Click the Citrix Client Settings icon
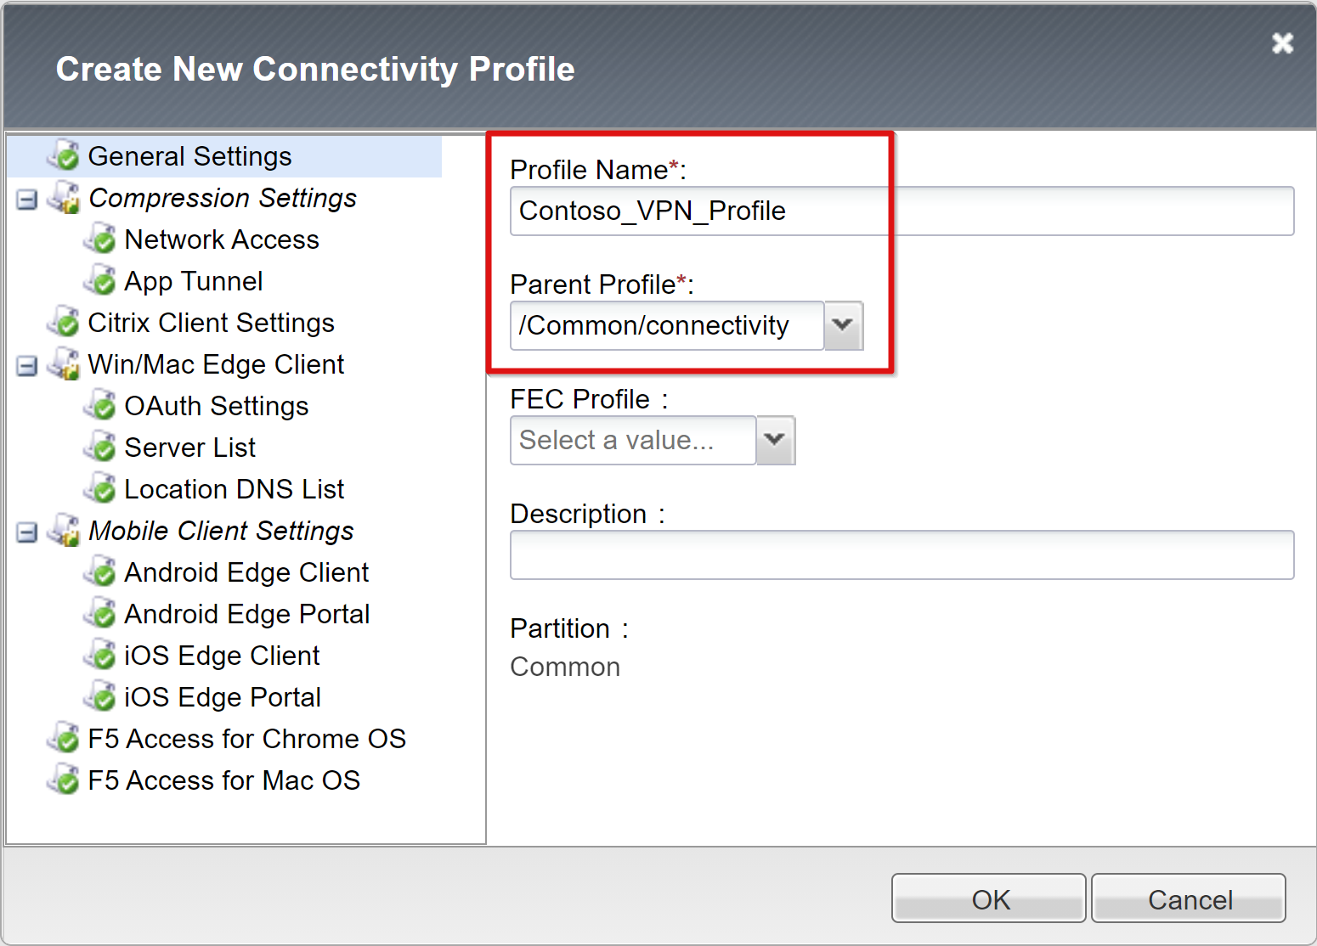The image size is (1317, 946). 65,323
